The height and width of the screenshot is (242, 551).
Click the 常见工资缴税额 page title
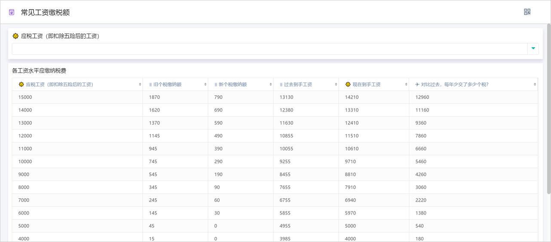45,12
